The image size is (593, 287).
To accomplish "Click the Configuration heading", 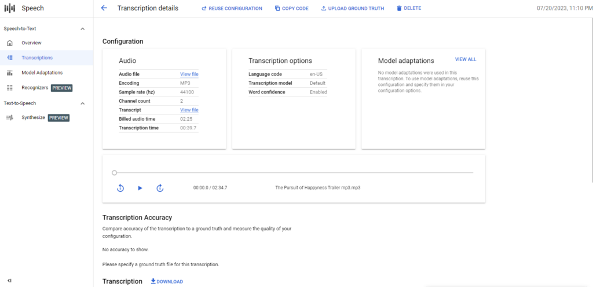I will (123, 42).
